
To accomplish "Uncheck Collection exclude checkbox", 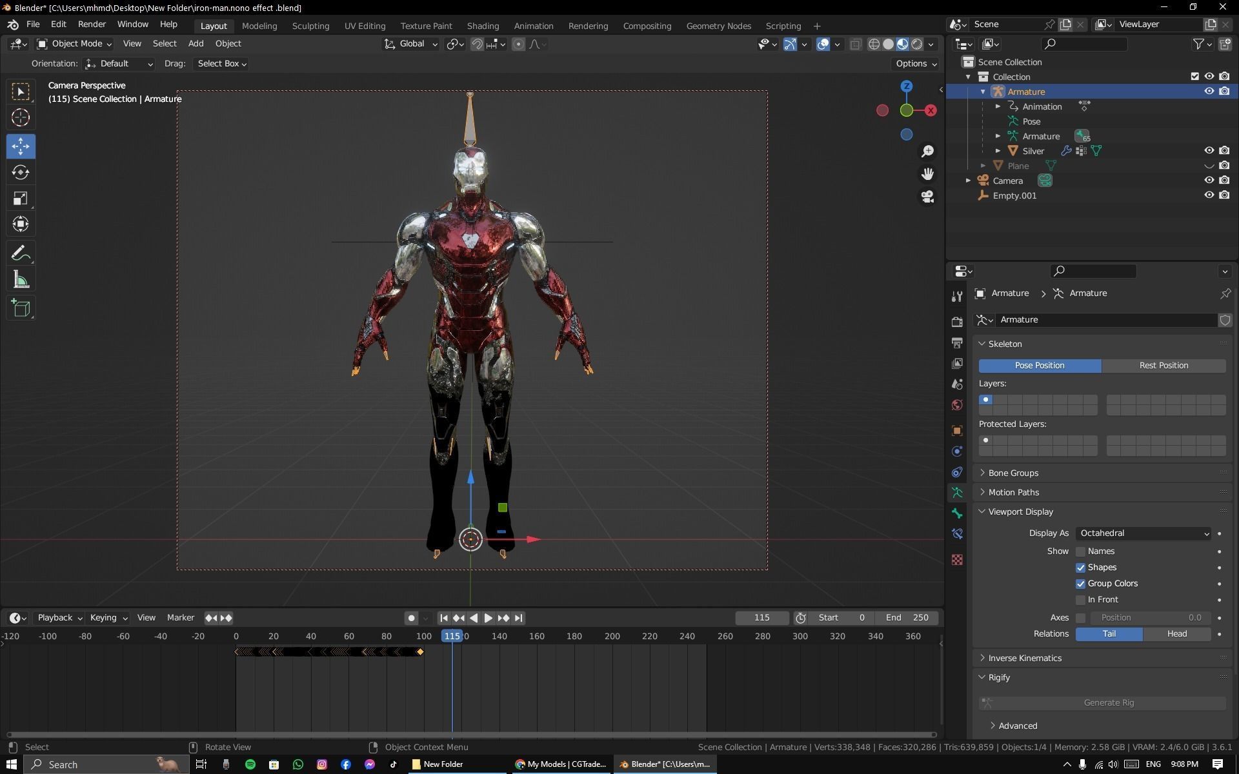I will point(1194,77).
